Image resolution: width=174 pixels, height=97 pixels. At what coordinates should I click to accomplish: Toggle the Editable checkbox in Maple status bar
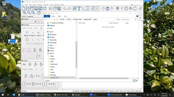pos(74,91)
